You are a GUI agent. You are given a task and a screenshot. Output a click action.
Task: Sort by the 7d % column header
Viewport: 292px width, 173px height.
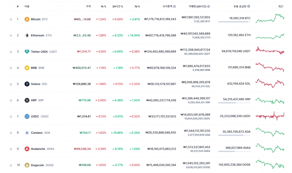(137, 6)
